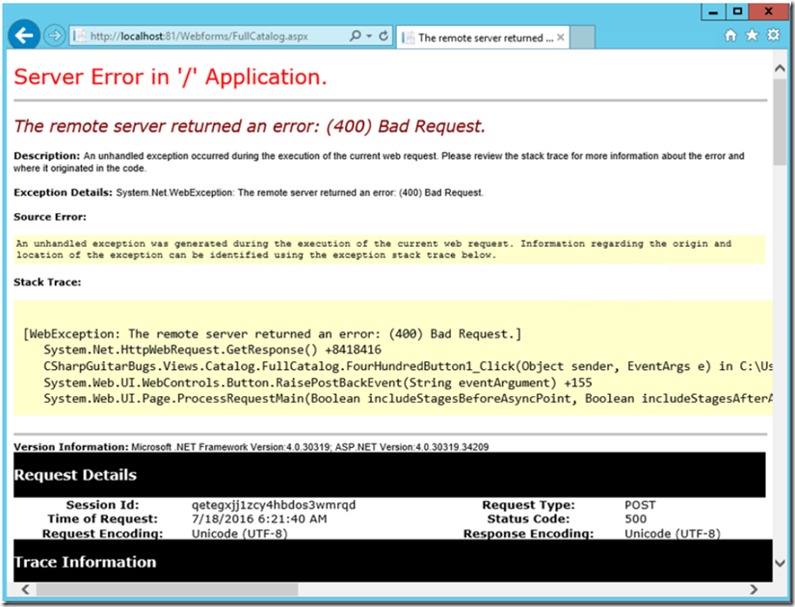Go back using the browser back arrow
Viewport: 795px width, 607px height.
point(23,36)
